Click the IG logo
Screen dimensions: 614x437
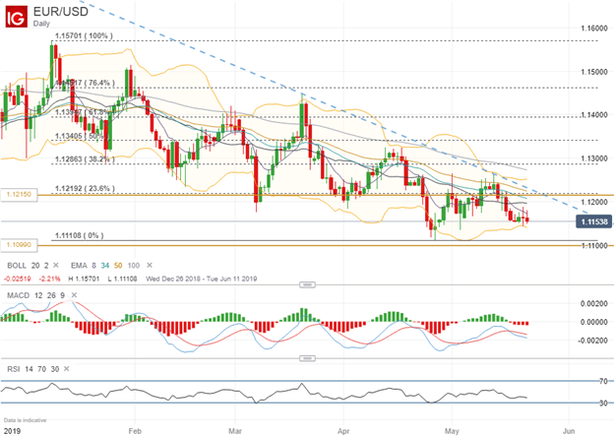tap(17, 17)
